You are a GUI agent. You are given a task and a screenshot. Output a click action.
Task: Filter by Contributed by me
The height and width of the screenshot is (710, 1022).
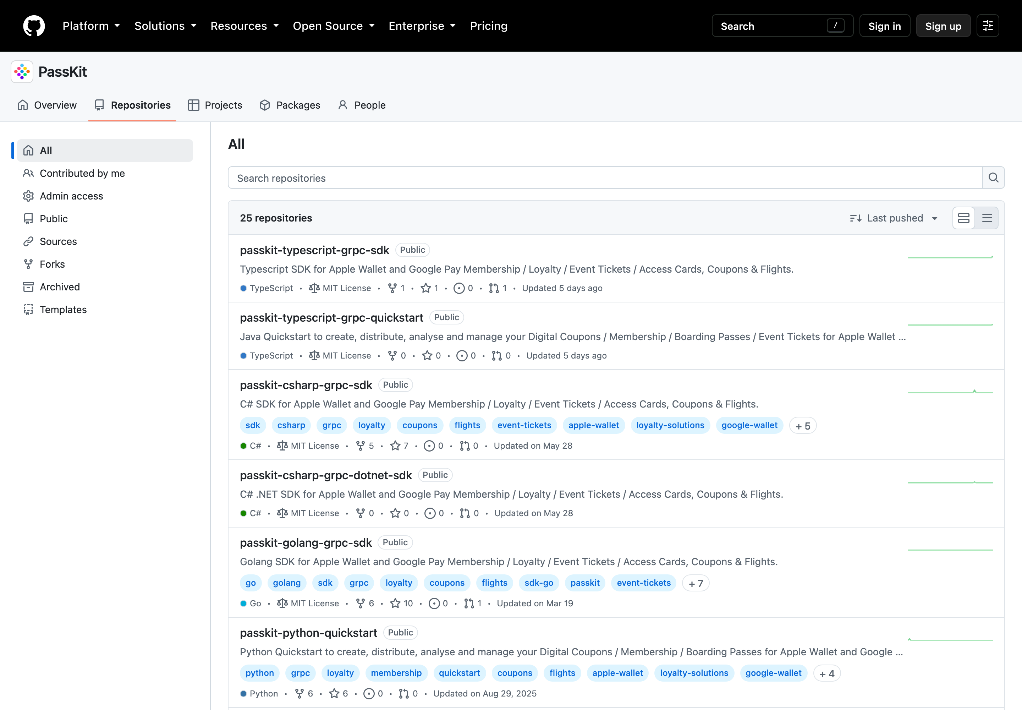point(105,173)
